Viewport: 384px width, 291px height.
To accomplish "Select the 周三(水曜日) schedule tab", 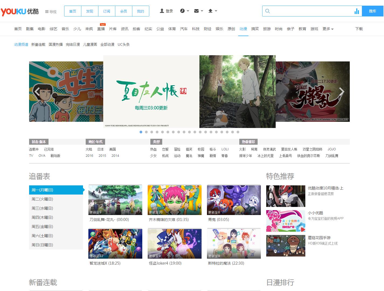I will pos(56,208).
